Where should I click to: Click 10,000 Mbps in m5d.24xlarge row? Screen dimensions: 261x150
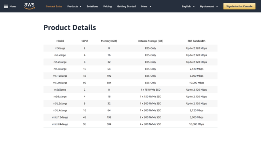tap(197, 124)
